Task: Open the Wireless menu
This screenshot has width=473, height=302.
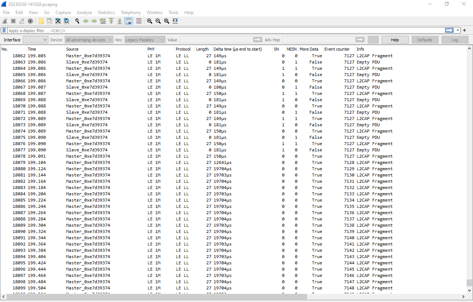Action: tap(154, 12)
